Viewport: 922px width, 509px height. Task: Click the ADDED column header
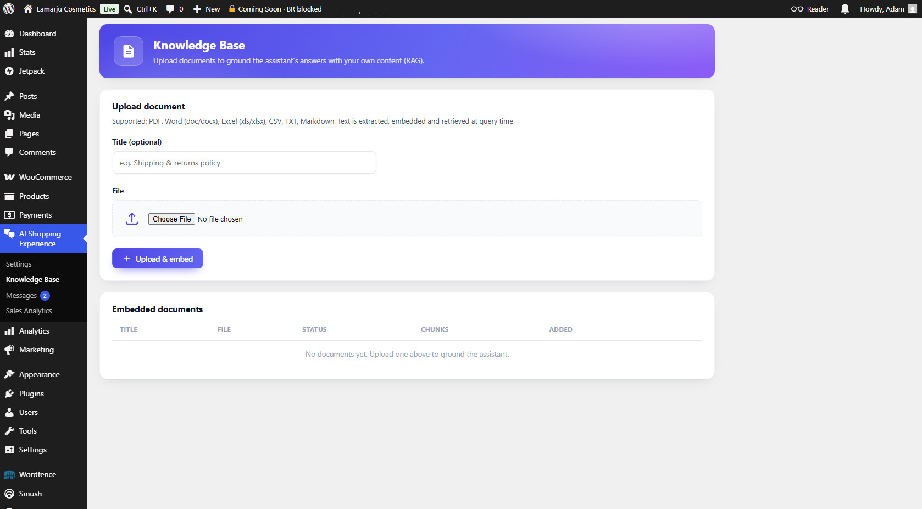(x=560, y=330)
